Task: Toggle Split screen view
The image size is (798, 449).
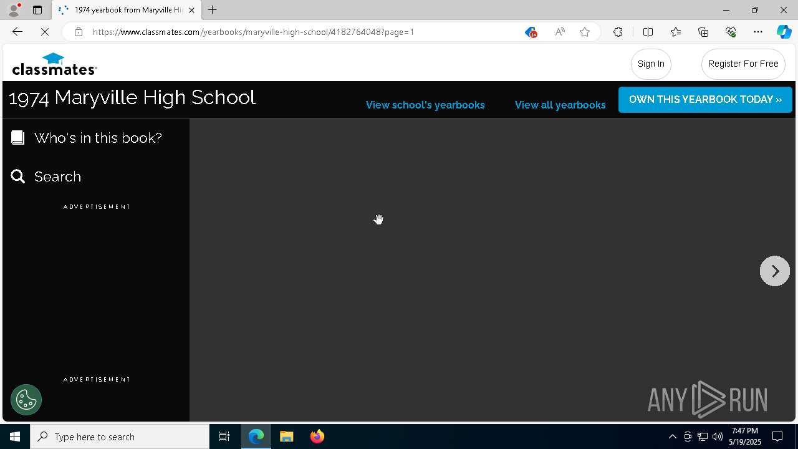Action: 648,32
